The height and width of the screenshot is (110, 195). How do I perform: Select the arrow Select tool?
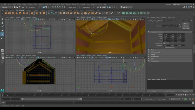(x=2, y=19)
